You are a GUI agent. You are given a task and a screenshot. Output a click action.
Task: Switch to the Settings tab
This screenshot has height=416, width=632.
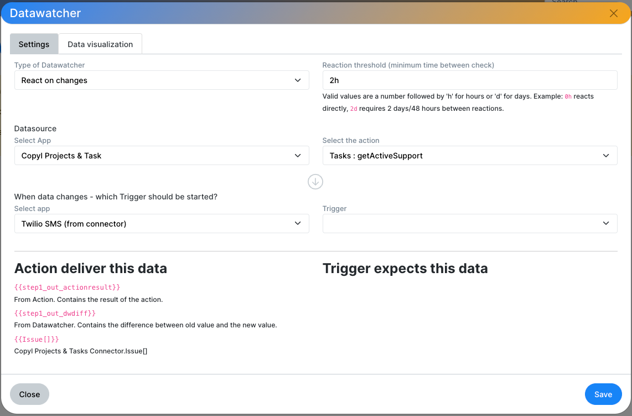[x=34, y=44]
